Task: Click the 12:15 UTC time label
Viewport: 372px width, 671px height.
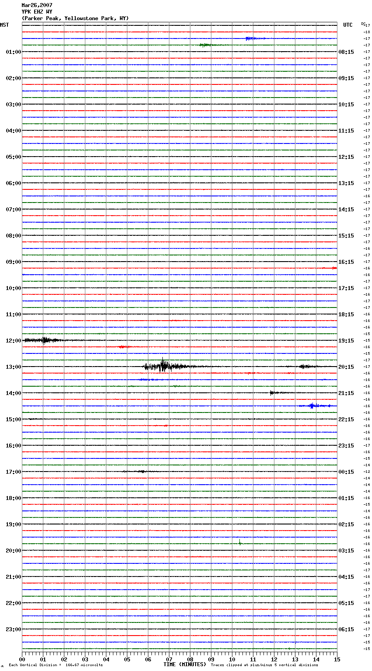Action: point(346,157)
